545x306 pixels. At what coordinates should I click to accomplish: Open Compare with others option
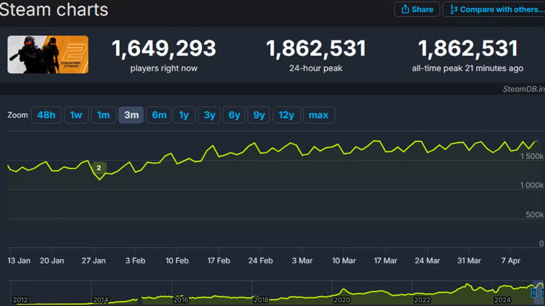(x=494, y=9)
